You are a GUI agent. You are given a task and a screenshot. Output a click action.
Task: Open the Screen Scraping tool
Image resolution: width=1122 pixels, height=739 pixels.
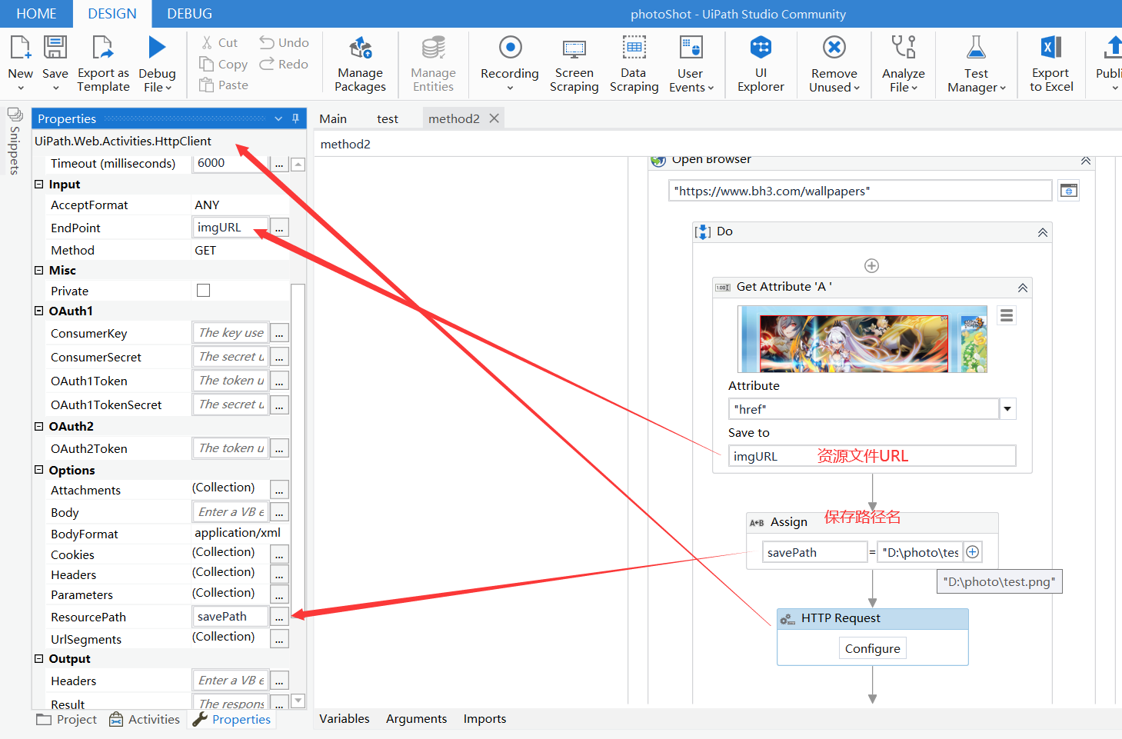pyautogui.click(x=574, y=63)
